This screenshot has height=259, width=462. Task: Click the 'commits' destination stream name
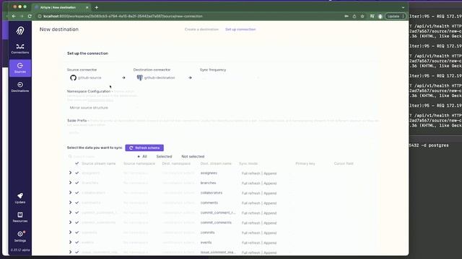point(207,232)
